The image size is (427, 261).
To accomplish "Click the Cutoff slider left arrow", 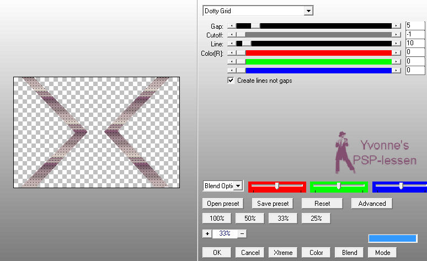I will (232, 35).
